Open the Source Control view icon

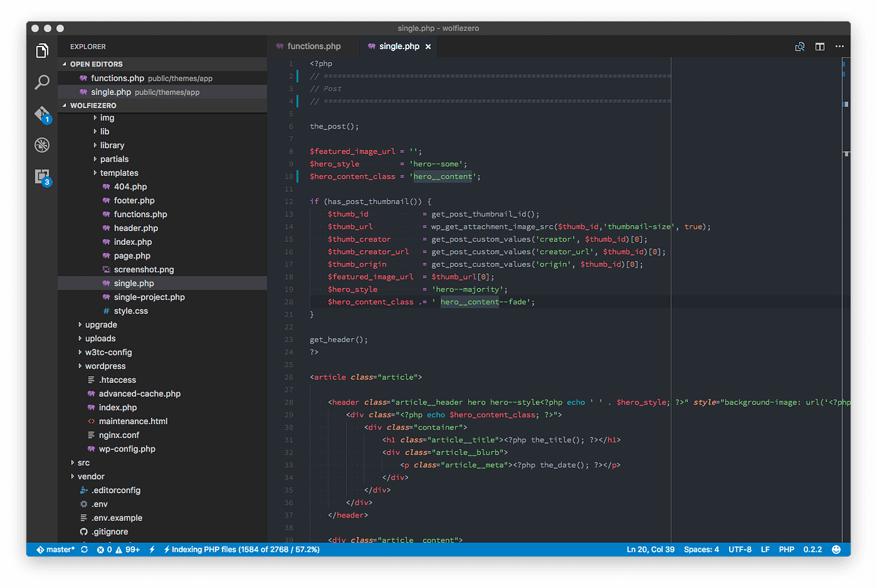(42, 114)
